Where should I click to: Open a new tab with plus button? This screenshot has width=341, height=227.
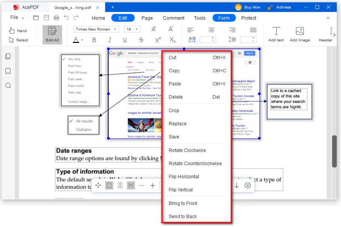(113, 7)
